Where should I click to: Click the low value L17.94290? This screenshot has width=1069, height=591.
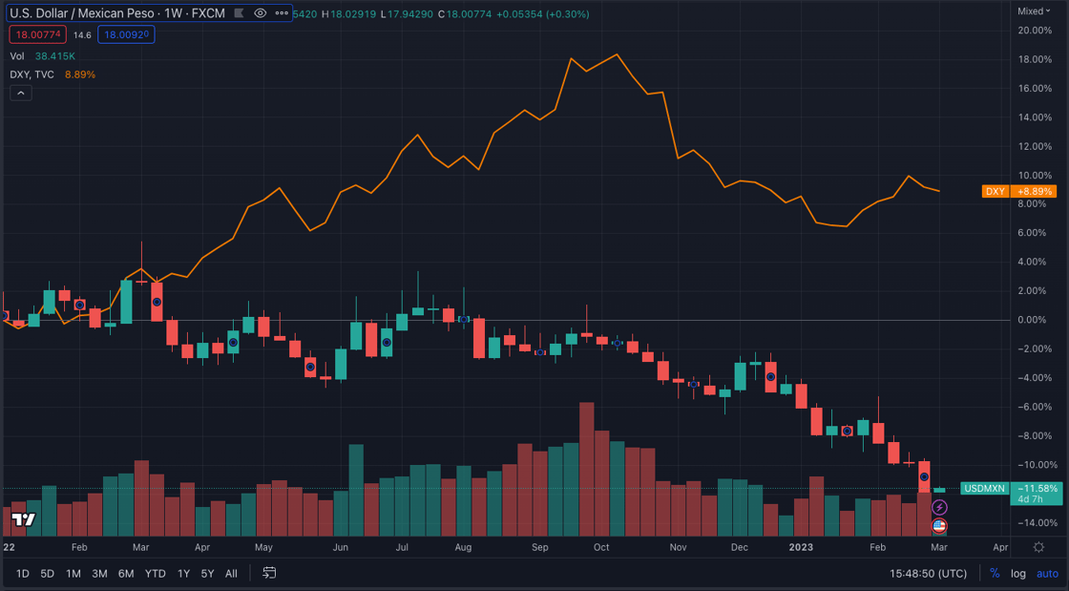[407, 13]
